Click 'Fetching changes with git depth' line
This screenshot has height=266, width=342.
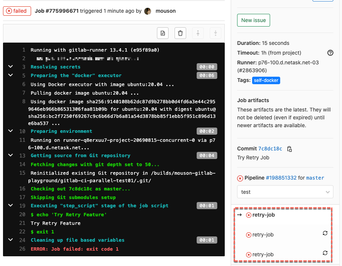click(x=95, y=165)
